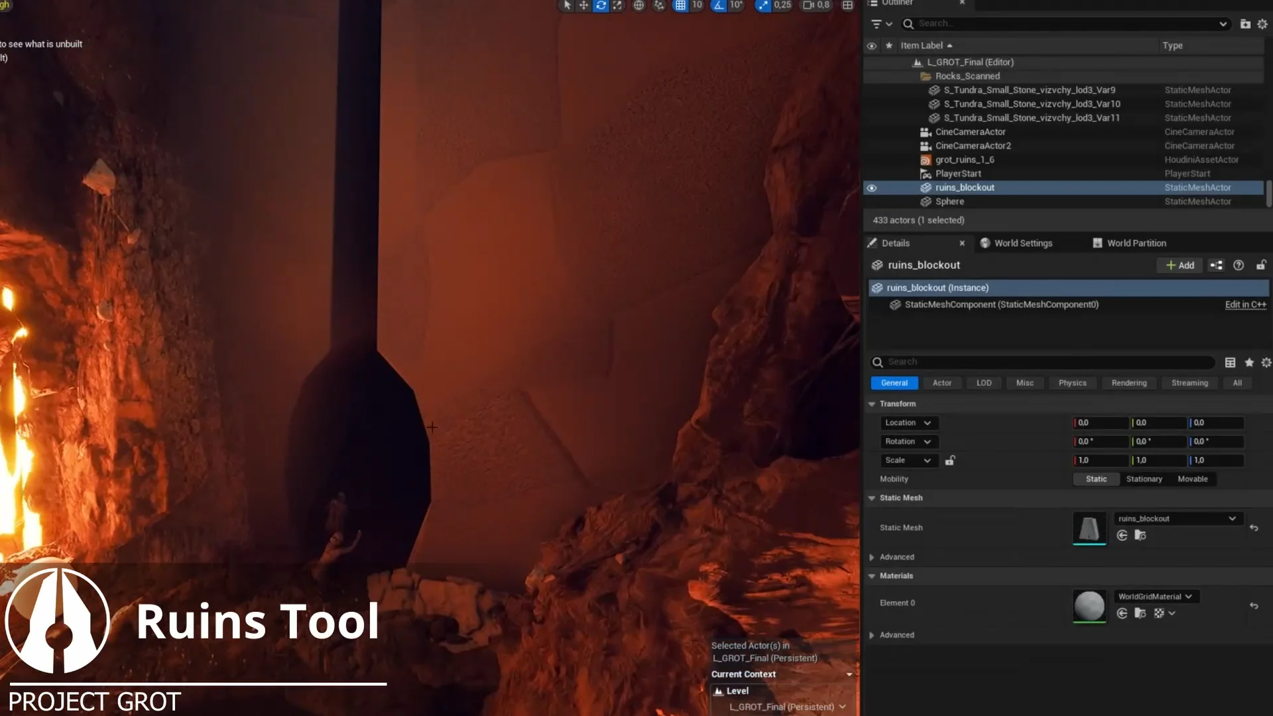1273x716 pixels.
Task: Click the ruins_blockout static mesh thumbnail
Action: click(1089, 528)
